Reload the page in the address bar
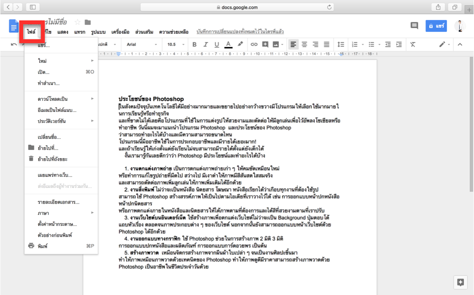This screenshot has height=295, width=474. tap(329, 7)
